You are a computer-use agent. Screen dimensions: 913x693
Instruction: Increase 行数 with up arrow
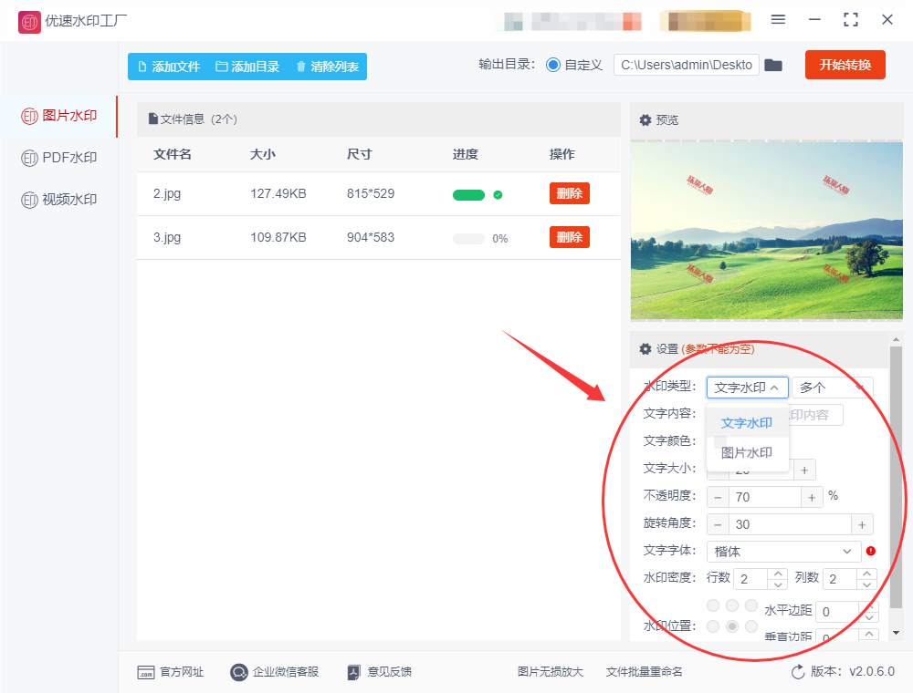point(778,574)
